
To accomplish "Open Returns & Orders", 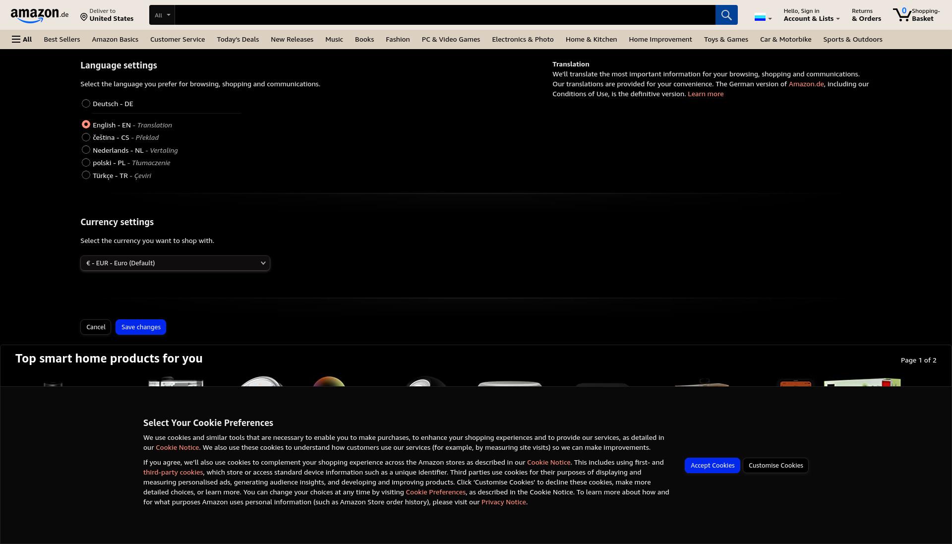I will click(866, 15).
